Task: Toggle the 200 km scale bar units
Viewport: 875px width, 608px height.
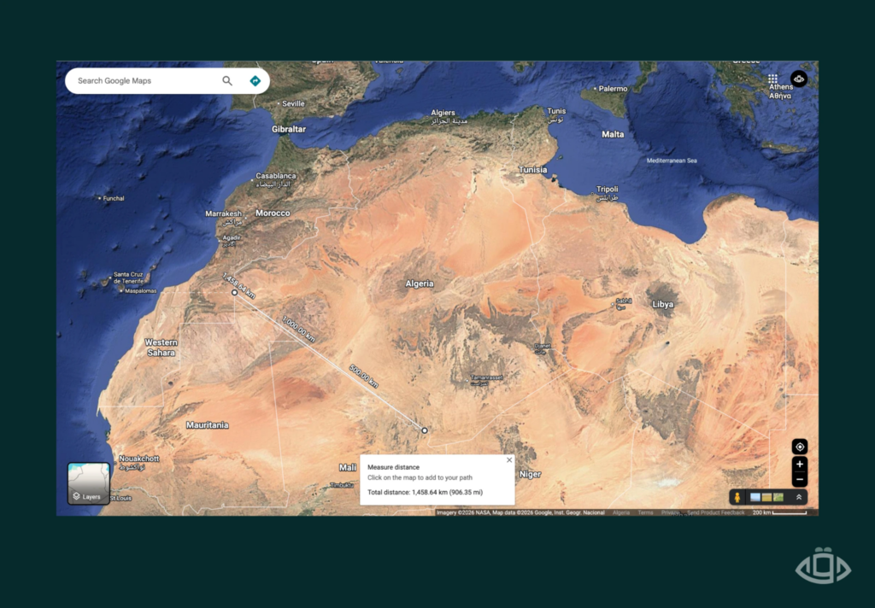Action: (779, 512)
